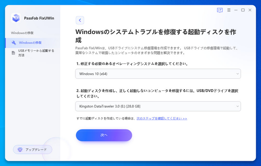This screenshot has width=261, height=166.
Task: Open the hamburger menu in title bar
Action: tap(229, 10)
